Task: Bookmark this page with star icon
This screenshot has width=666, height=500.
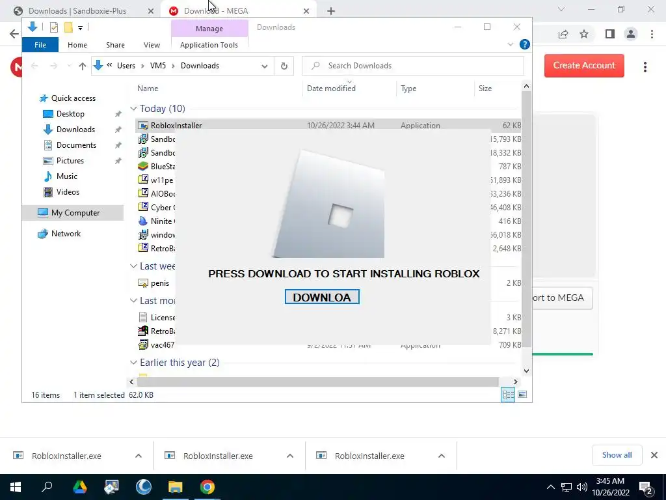Action: pos(584,34)
